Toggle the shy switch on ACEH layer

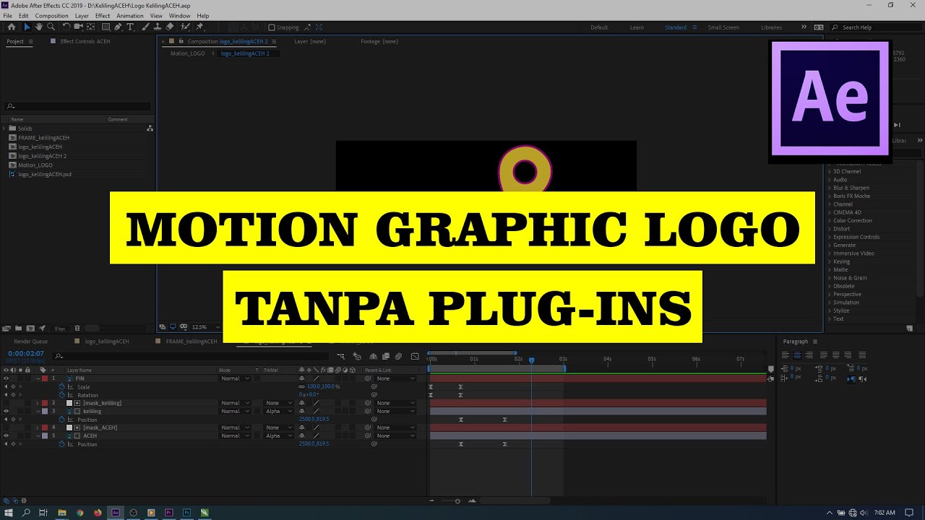click(302, 435)
